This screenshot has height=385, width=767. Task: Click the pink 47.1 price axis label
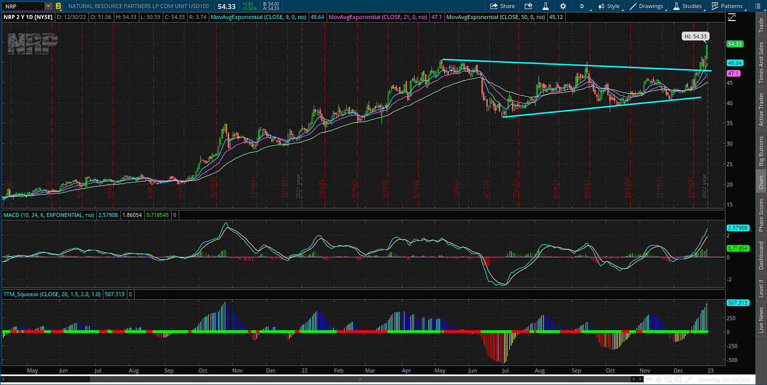pos(733,74)
